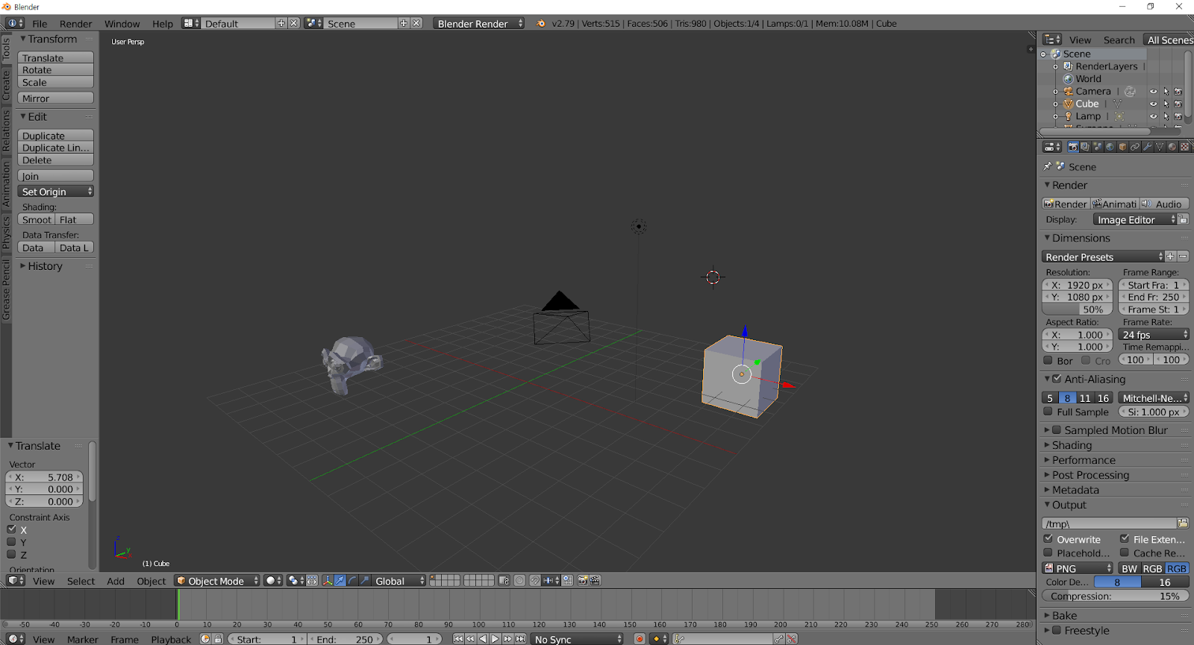Toggle the Overwrite checkbox
The height and width of the screenshot is (645, 1194).
pos(1048,539)
